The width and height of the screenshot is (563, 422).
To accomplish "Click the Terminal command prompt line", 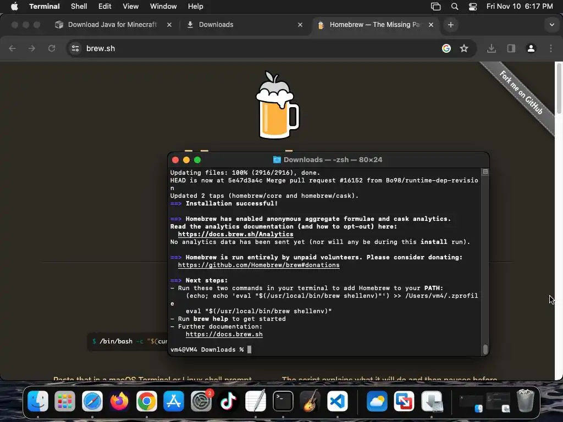I will click(211, 349).
